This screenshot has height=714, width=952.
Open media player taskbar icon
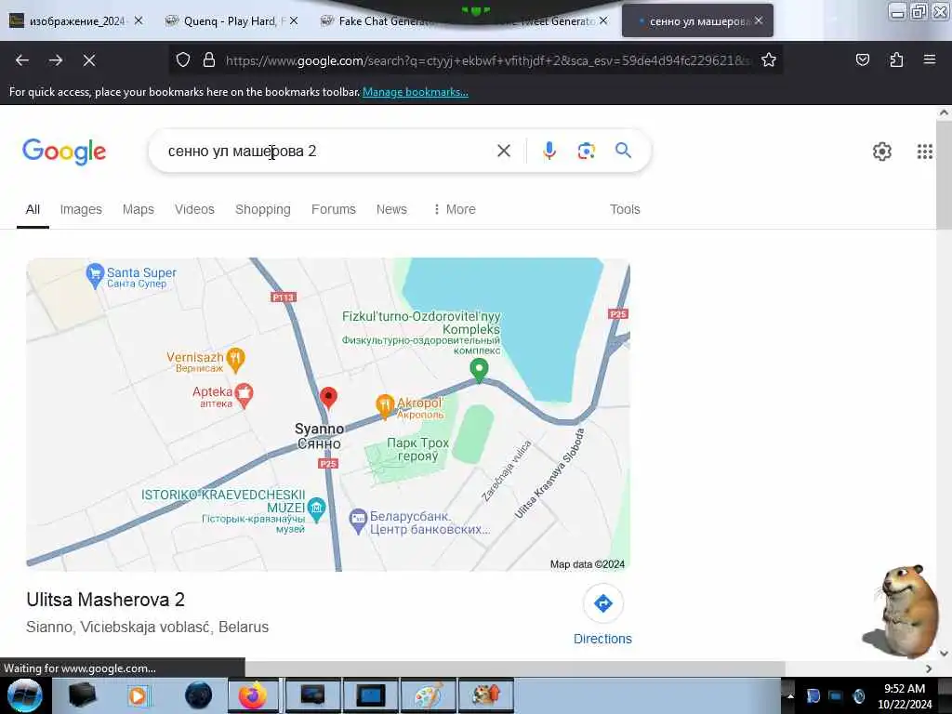[x=138, y=695]
